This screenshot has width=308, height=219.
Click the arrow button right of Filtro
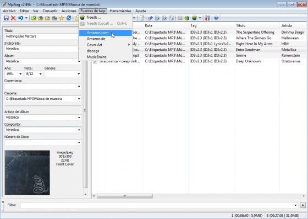[x=302, y=205]
